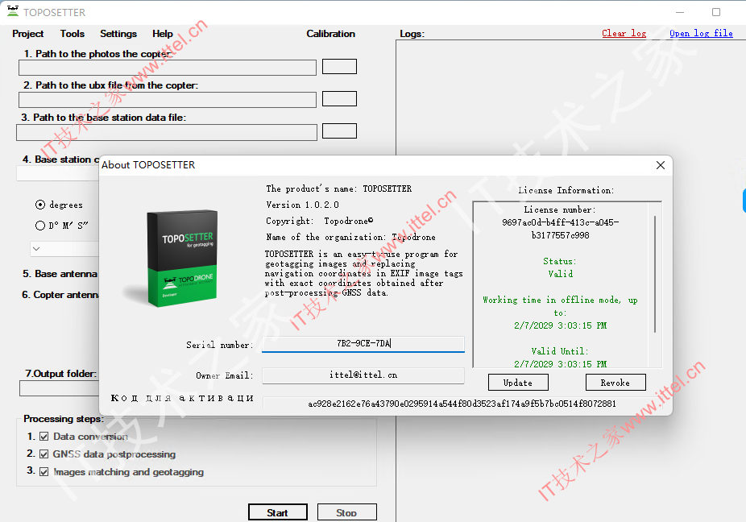The height and width of the screenshot is (522, 746).
Task: Click the Revoke license button
Action: 615,383
